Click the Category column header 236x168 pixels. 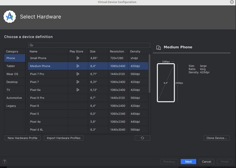[x=15, y=52]
